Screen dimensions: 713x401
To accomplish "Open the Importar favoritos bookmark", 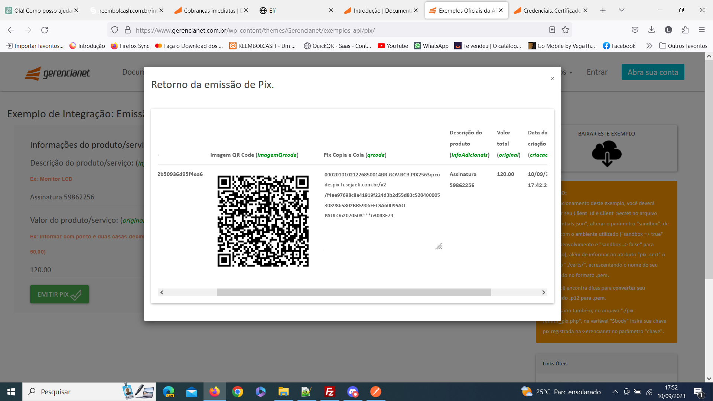I will [x=35, y=46].
